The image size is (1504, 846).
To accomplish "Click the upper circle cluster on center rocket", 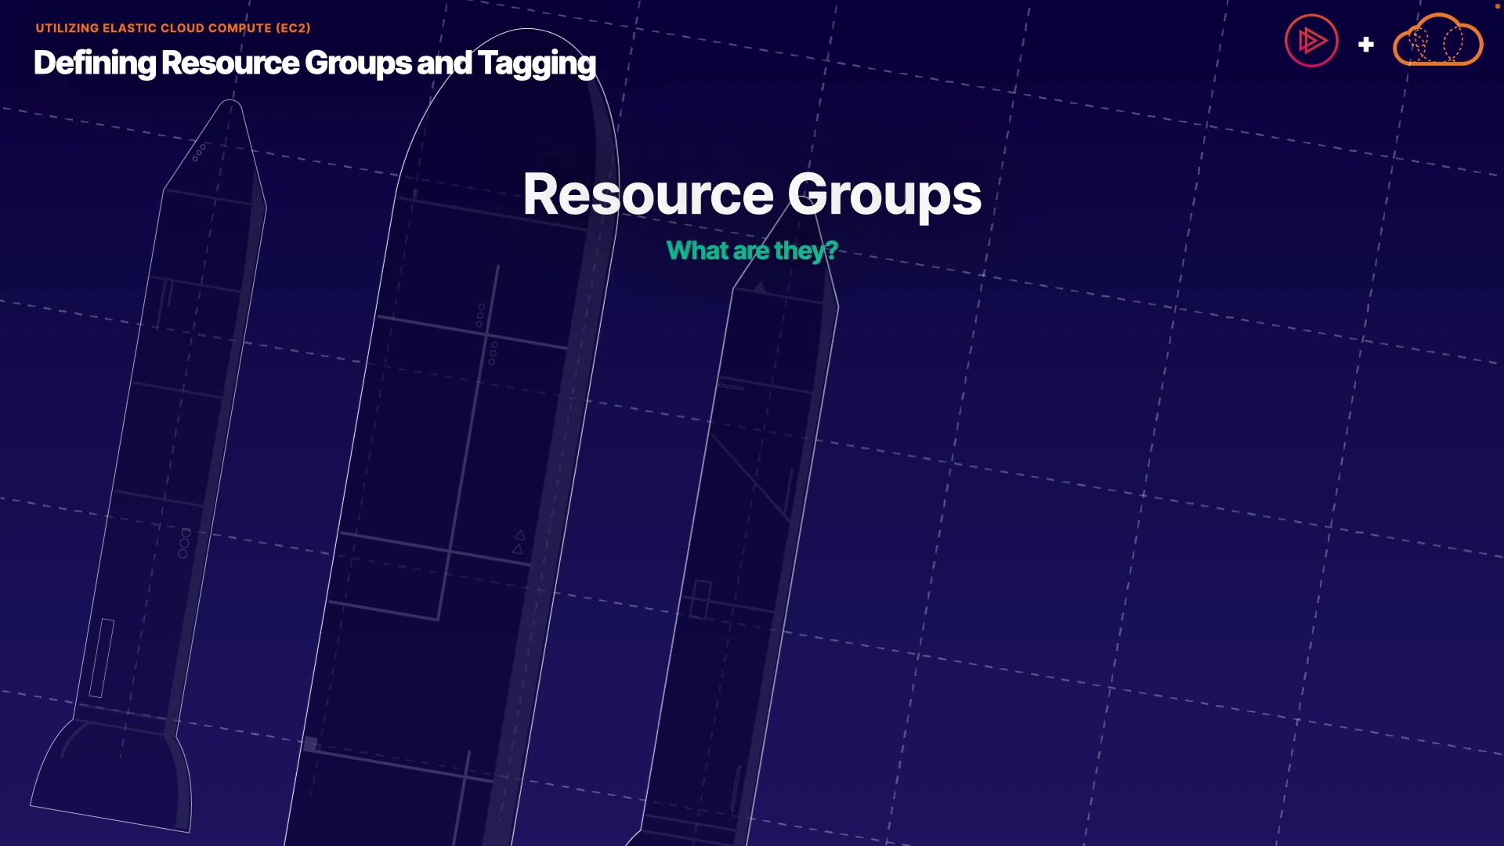I will click(480, 316).
